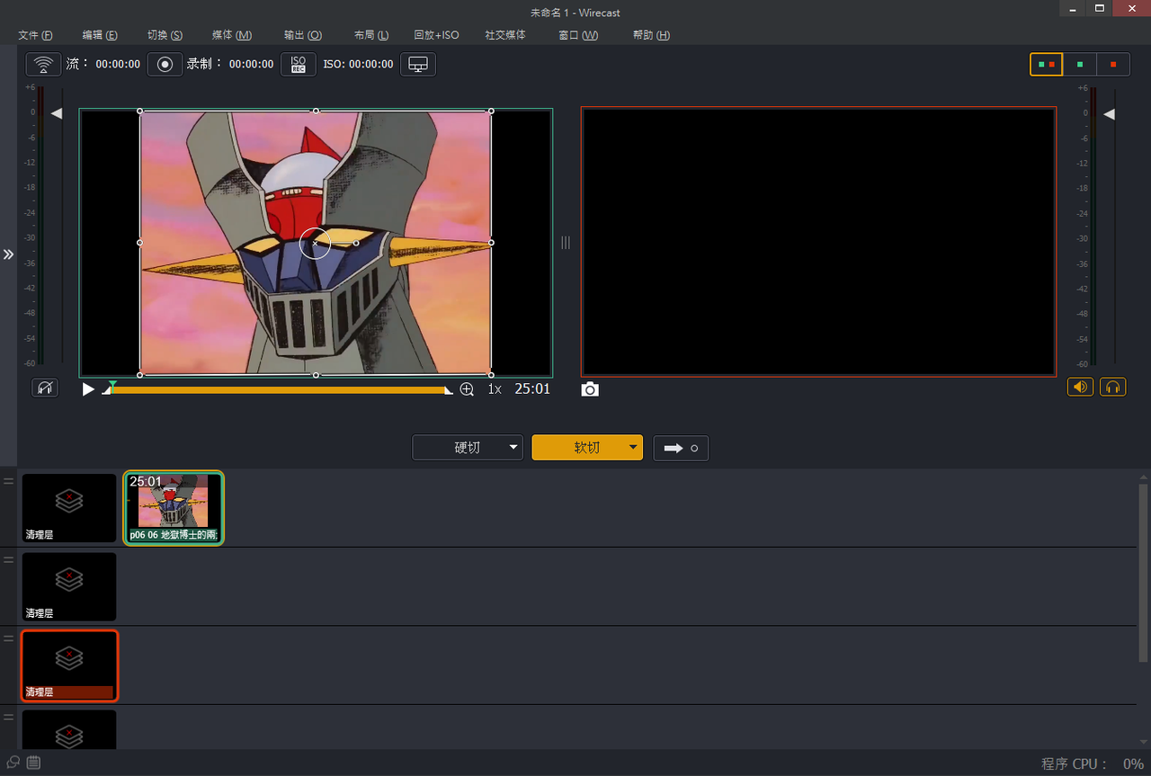Screen dimensions: 1151x776
Task: Click the ISO: 00:00:00 timer
Action: tap(358, 65)
